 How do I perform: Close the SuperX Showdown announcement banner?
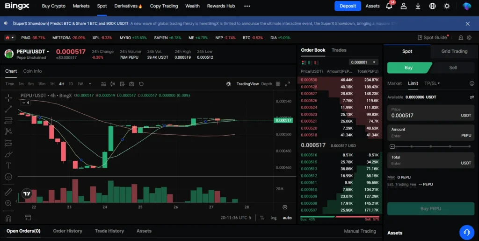point(467,24)
